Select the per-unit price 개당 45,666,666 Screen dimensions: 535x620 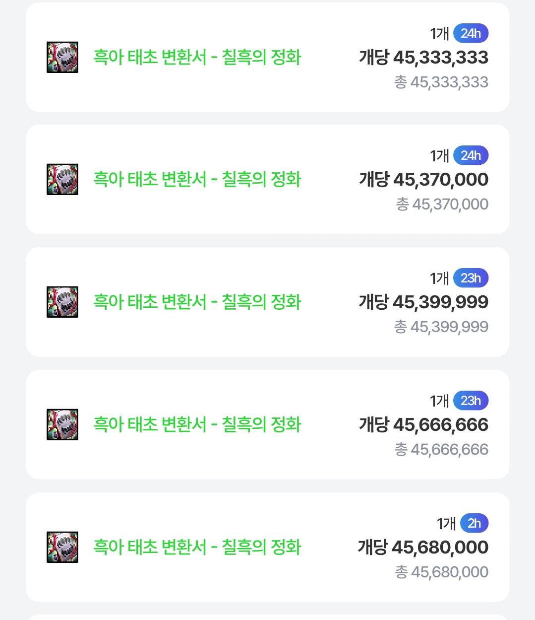click(x=424, y=425)
